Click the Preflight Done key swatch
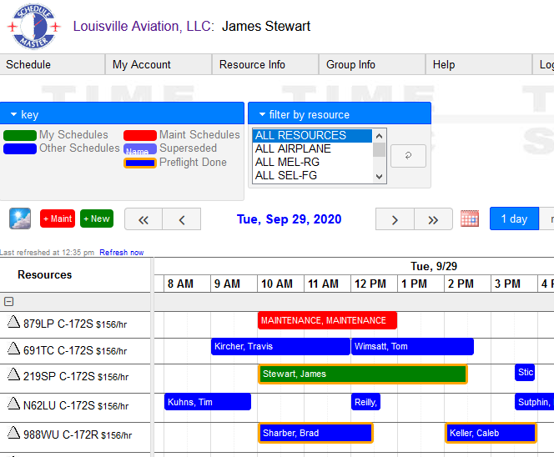Image resolution: width=554 pixels, height=457 pixels. click(140, 163)
